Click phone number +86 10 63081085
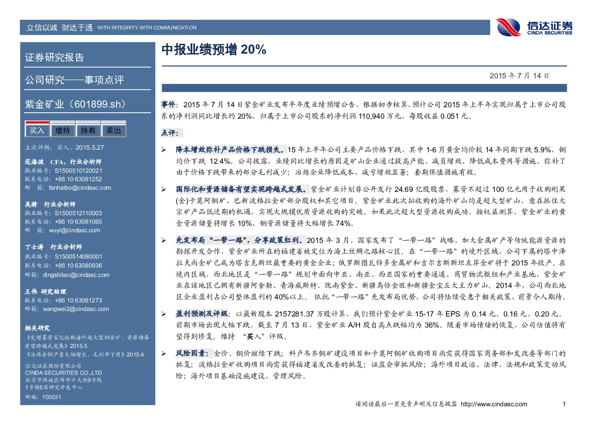597x422 pixels. pos(78,222)
